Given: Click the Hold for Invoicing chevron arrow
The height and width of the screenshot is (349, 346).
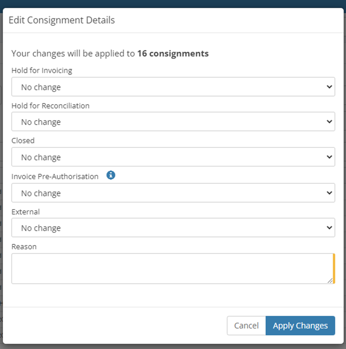Looking at the screenshot, I should pos(329,87).
